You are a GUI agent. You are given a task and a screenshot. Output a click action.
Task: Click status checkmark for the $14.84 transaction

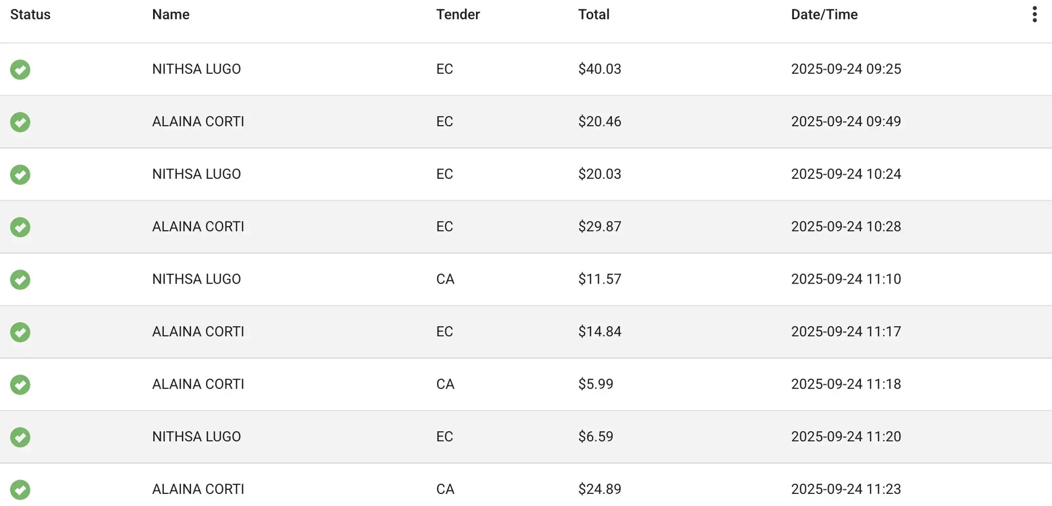pyautogui.click(x=21, y=332)
